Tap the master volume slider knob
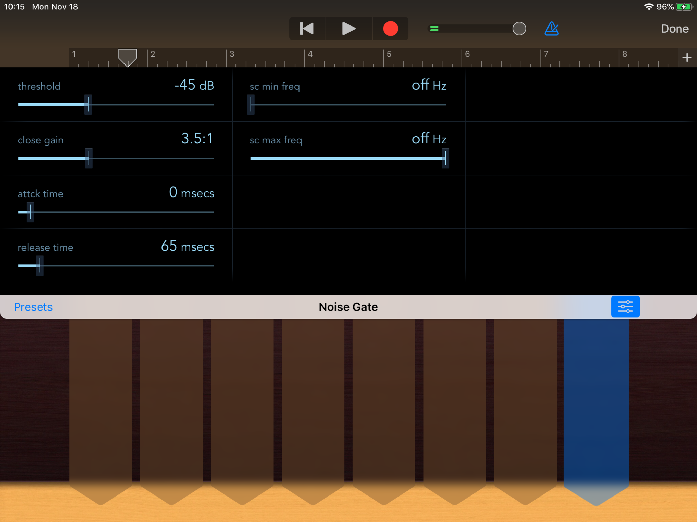The width and height of the screenshot is (697, 522). pyautogui.click(x=519, y=29)
